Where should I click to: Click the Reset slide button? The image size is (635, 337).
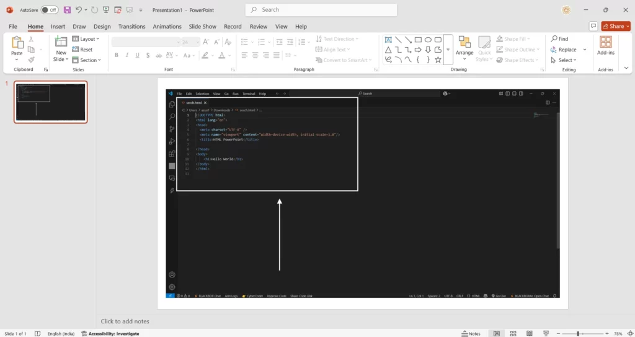pyautogui.click(x=86, y=50)
